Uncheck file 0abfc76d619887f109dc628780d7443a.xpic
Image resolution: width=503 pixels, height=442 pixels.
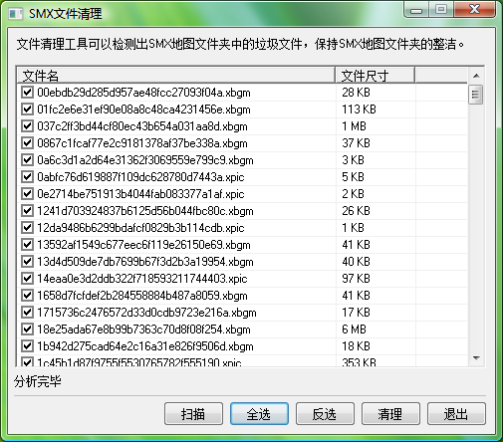point(27,177)
